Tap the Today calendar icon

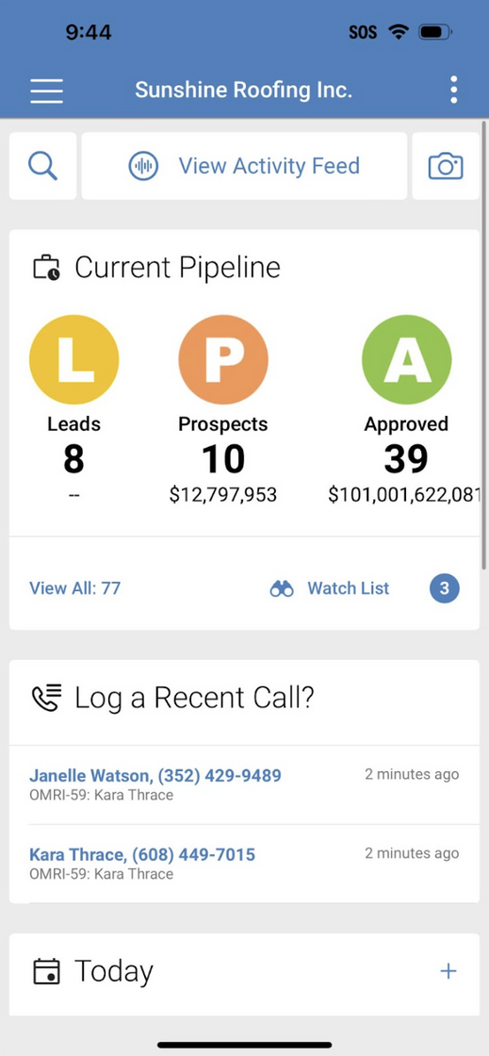pyautogui.click(x=46, y=971)
